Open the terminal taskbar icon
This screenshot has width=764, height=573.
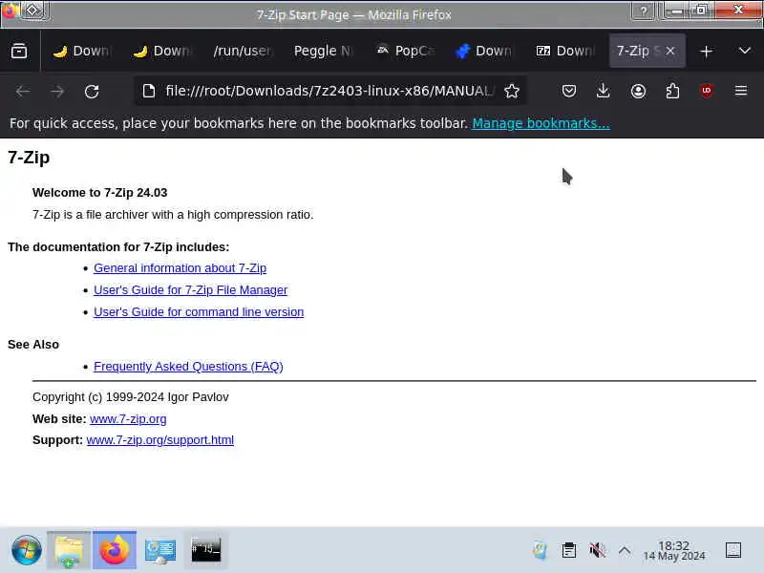pos(205,550)
